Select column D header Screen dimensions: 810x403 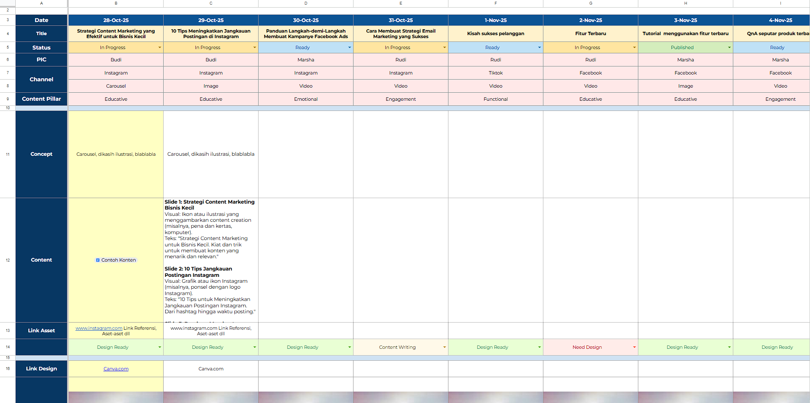pyautogui.click(x=306, y=3)
